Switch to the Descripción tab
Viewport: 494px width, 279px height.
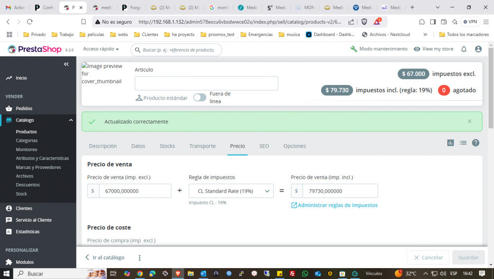103,146
